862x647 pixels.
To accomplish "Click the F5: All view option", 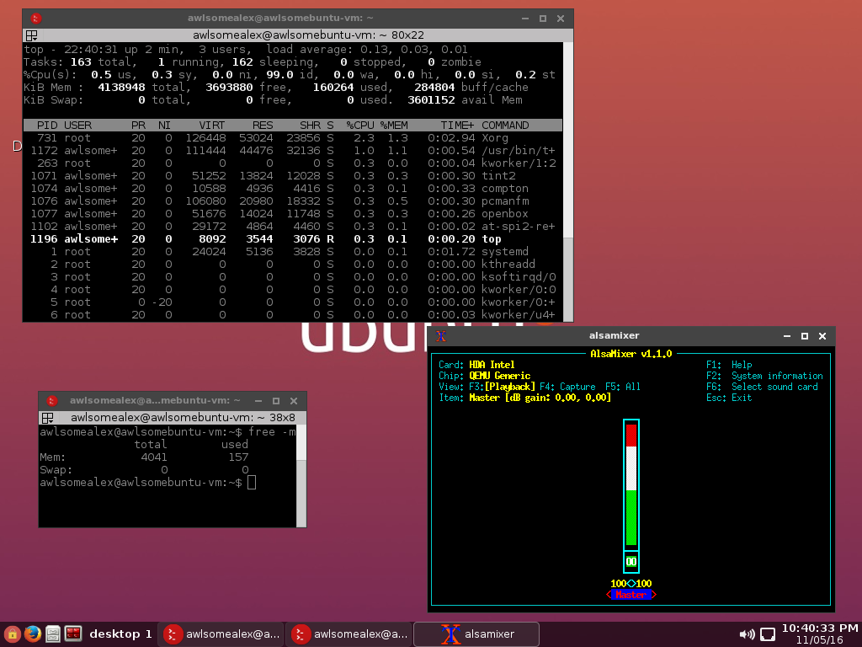I will pos(622,387).
